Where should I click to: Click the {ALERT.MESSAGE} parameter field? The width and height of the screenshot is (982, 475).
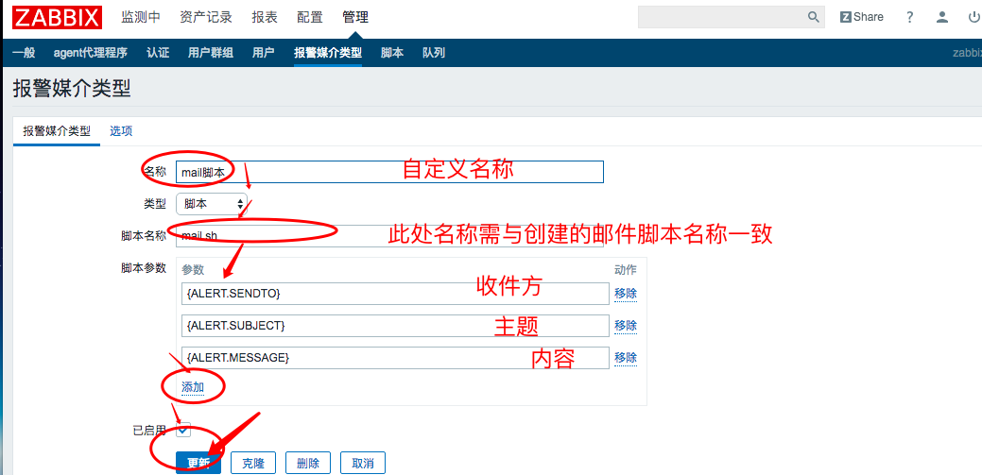click(x=395, y=357)
